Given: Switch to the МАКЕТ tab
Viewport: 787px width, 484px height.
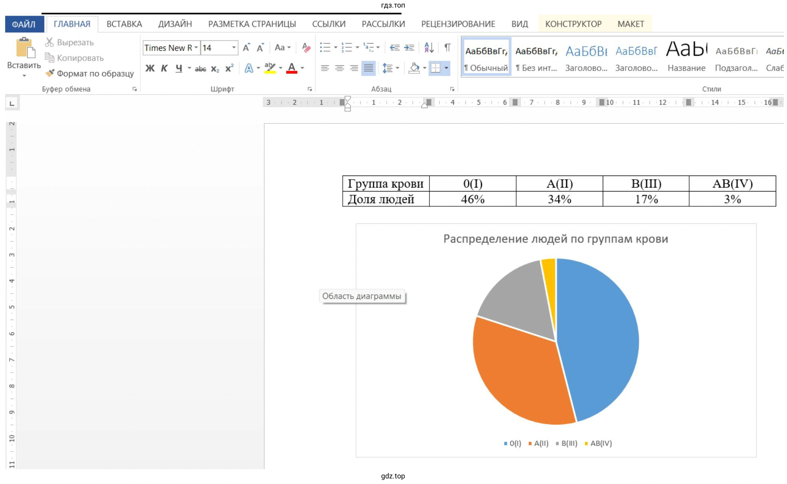Looking at the screenshot, I should point(631,24).
